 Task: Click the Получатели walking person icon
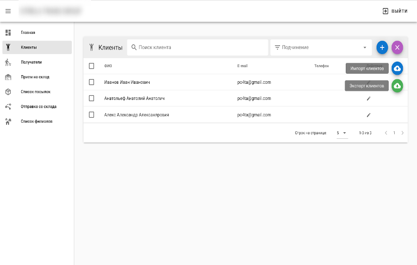(x=8, y=62)
